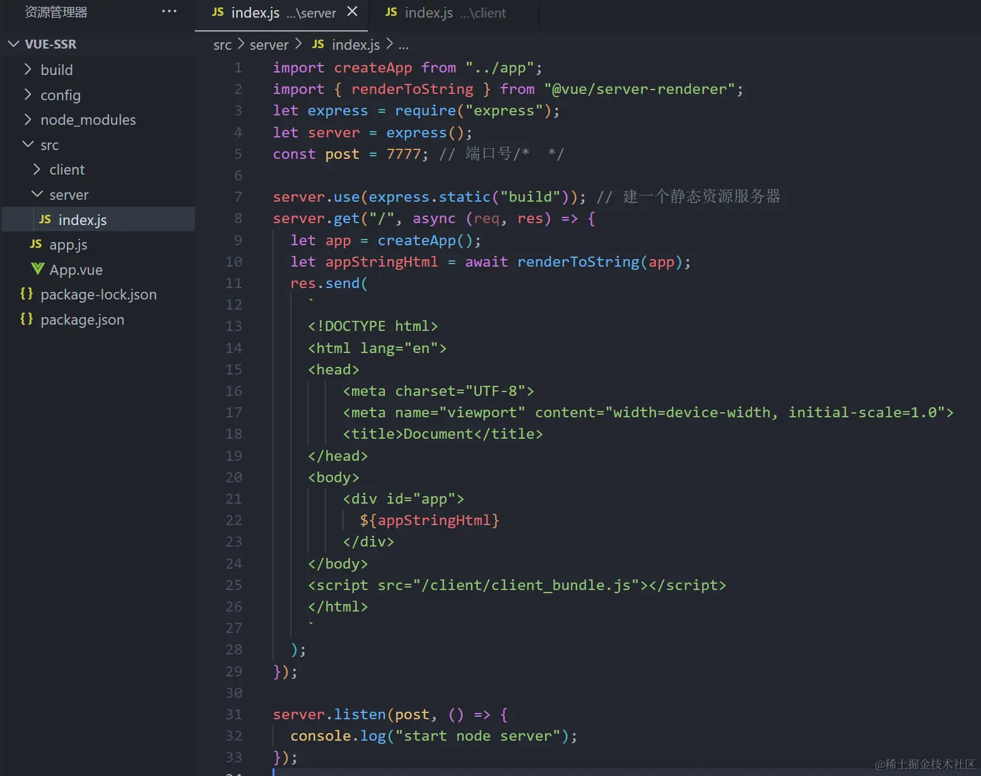Open app.js from the file tree
The image size is (981, 776).
tap(68, 245)
